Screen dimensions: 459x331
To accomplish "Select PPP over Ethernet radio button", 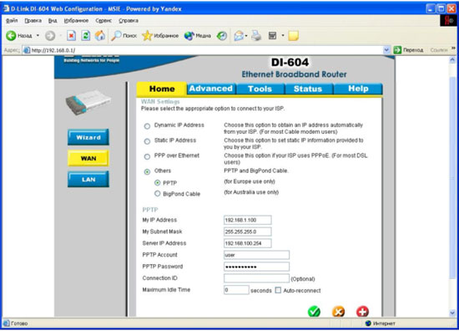I will (x=147, y=156).
